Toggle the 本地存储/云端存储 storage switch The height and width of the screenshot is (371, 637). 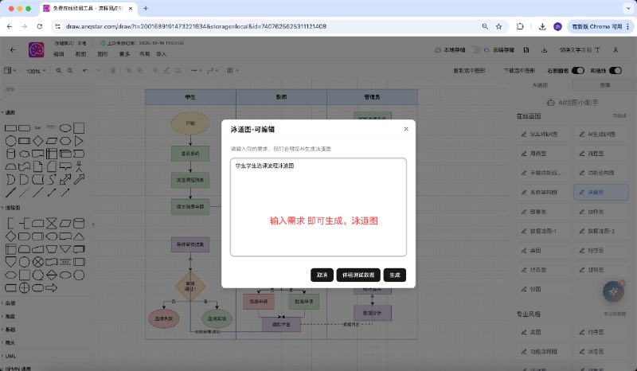pos(475,50)
